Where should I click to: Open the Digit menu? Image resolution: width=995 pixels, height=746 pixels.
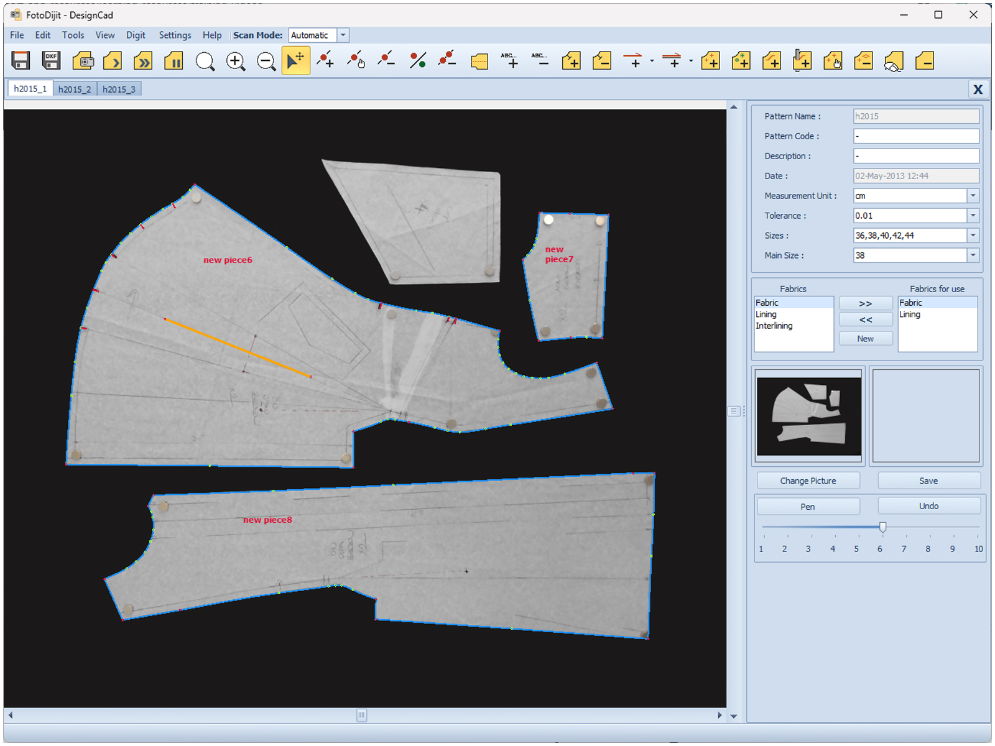tap(135, 35)
